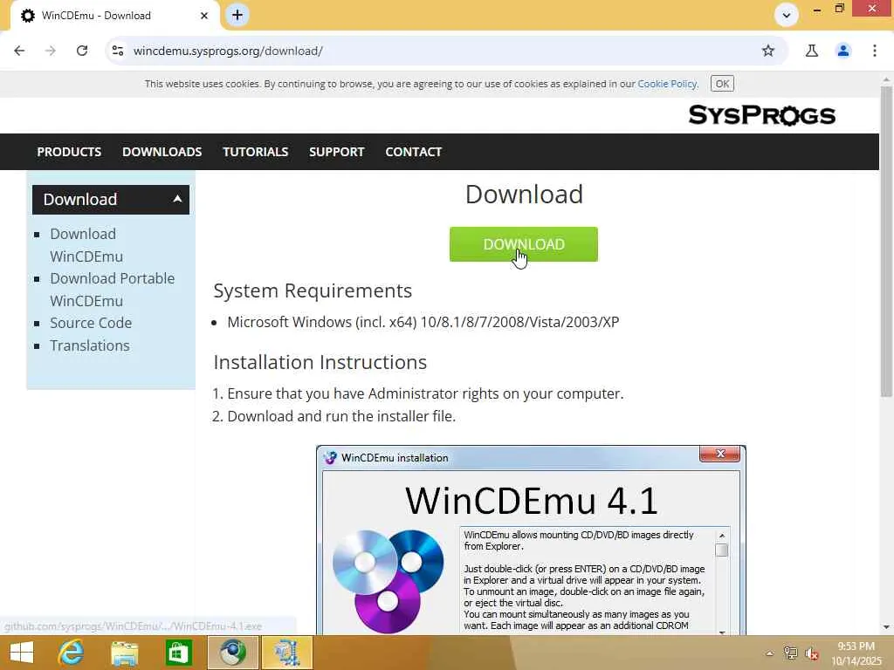The image size is (894, 670).
Task: Accept cookies with the OK button
Action: tap(722, 84)
